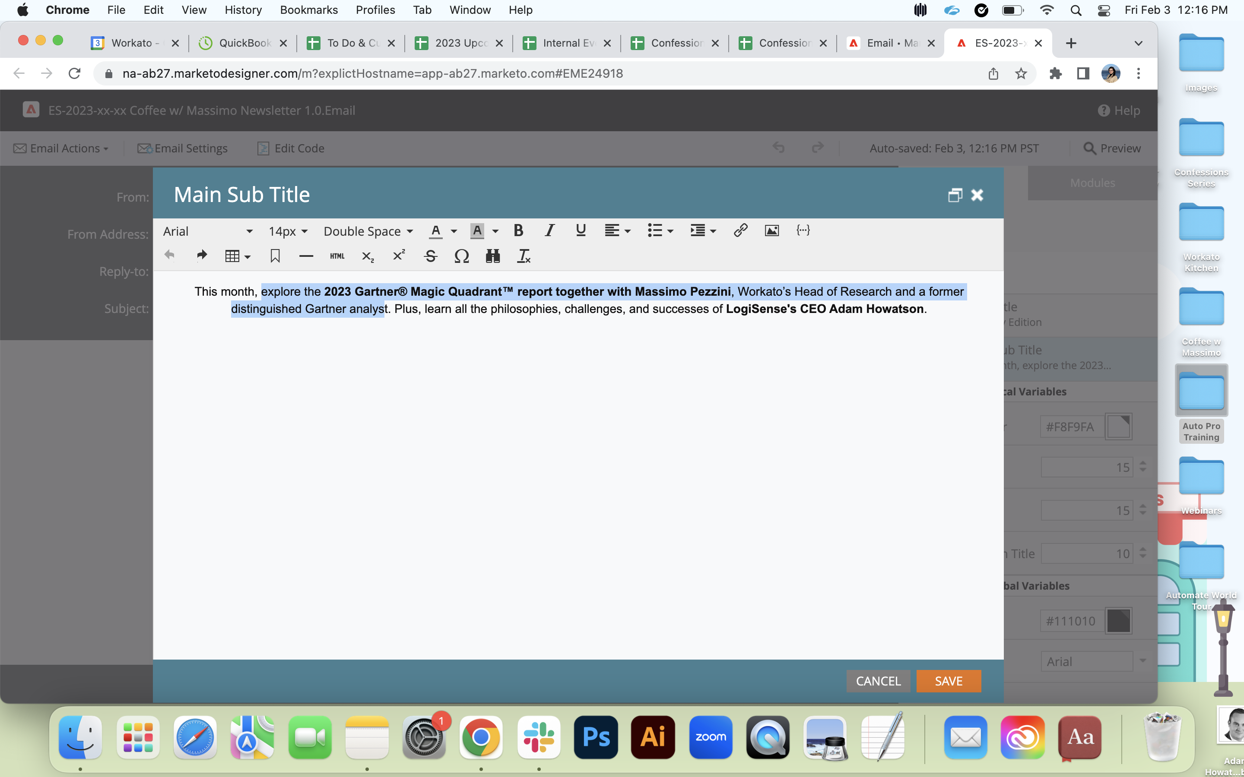The width and height of the screenshot is (1244, 777).
Task: Insert a link with the chain icon
Action: (740, 231)
